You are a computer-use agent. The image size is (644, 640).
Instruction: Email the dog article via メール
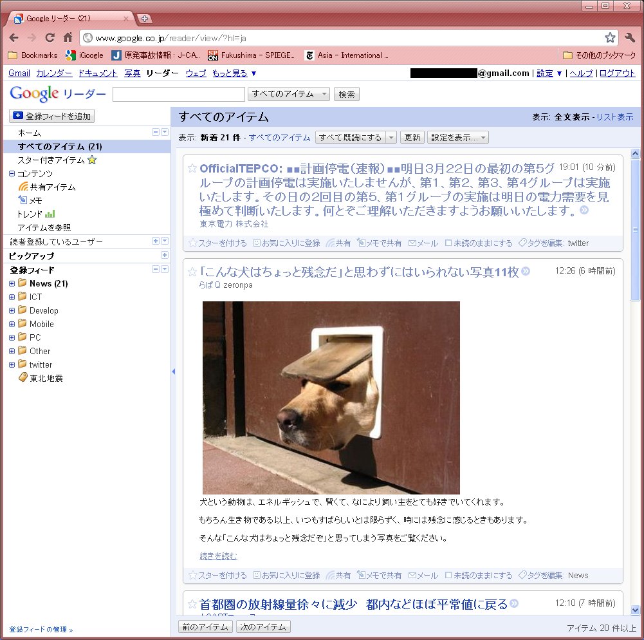tap(423, 575)
